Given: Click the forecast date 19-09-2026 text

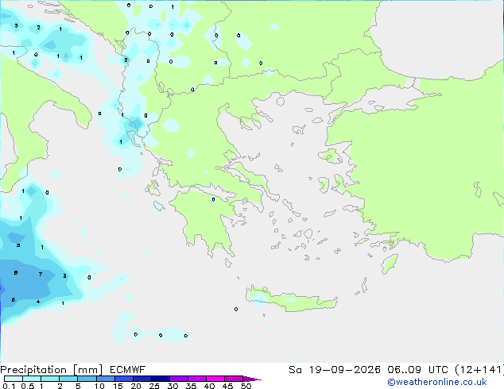Looking at the screenshot, I should tap(344, 370).
